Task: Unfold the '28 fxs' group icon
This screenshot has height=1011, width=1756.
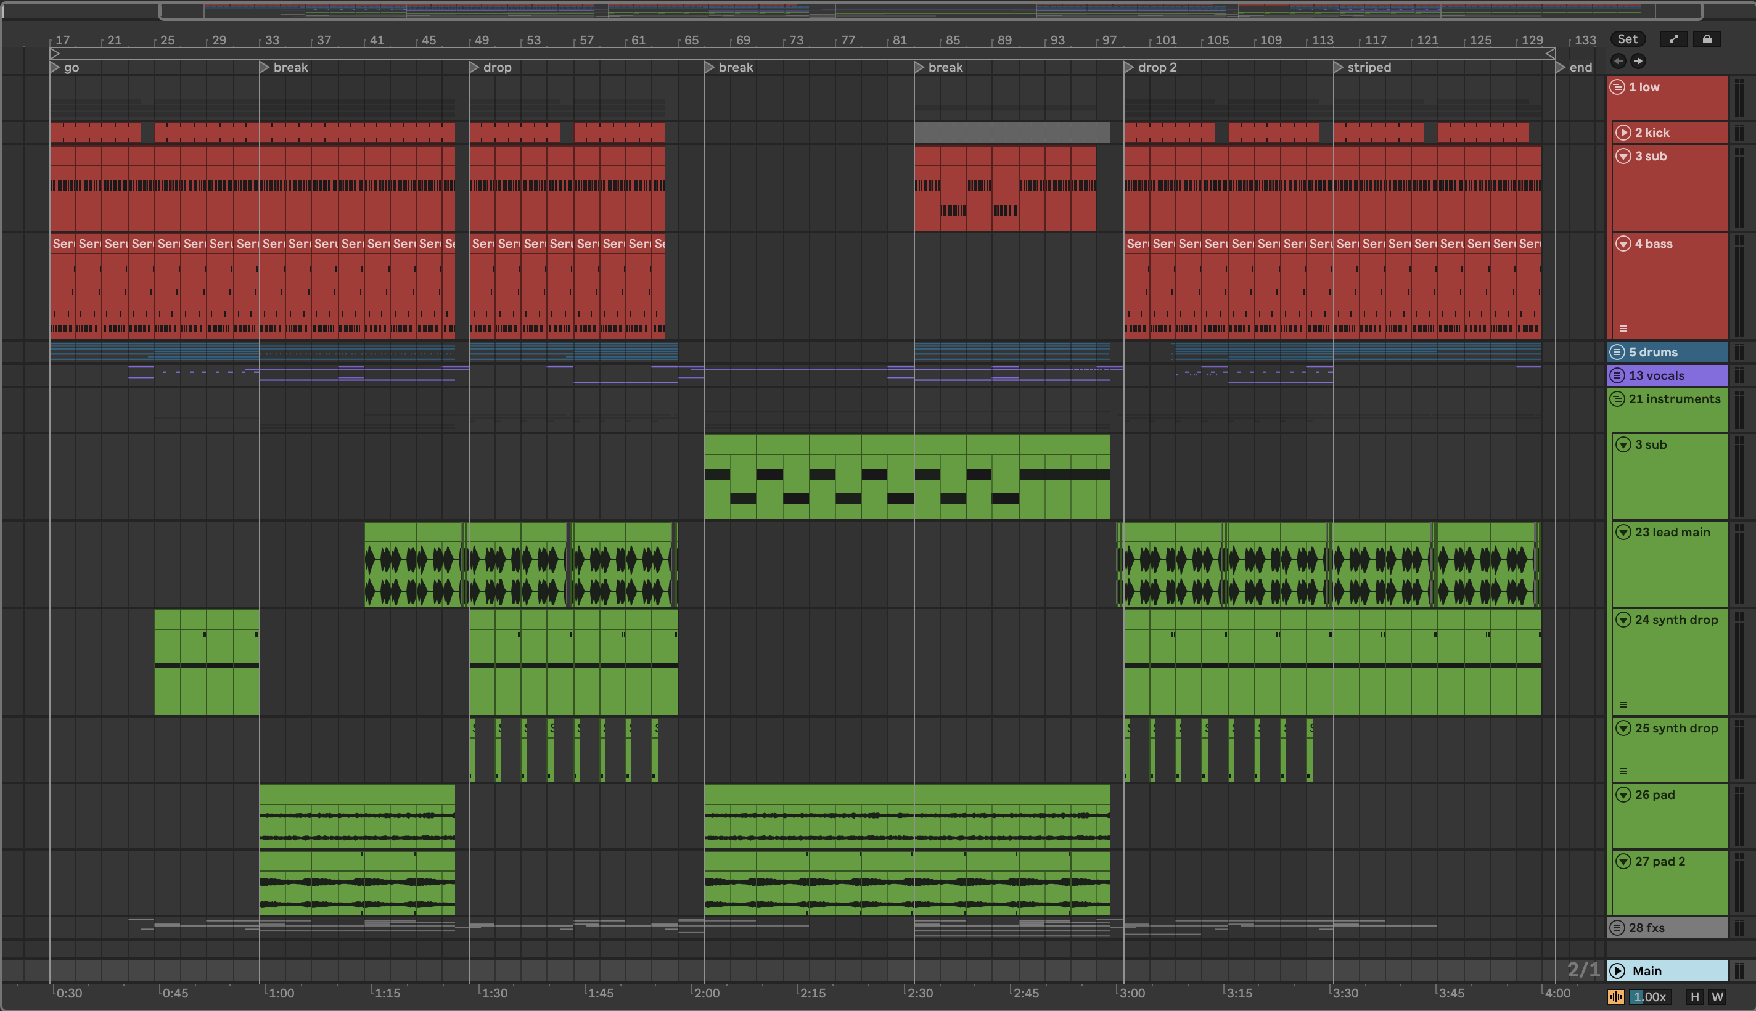Action: point(1617,928)
